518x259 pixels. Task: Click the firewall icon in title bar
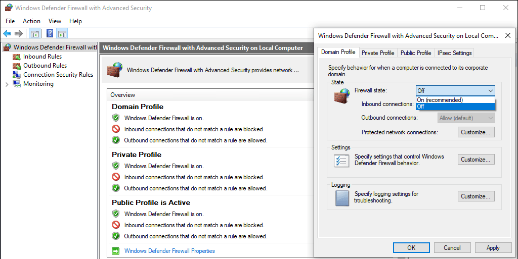[x=9, y=8]
